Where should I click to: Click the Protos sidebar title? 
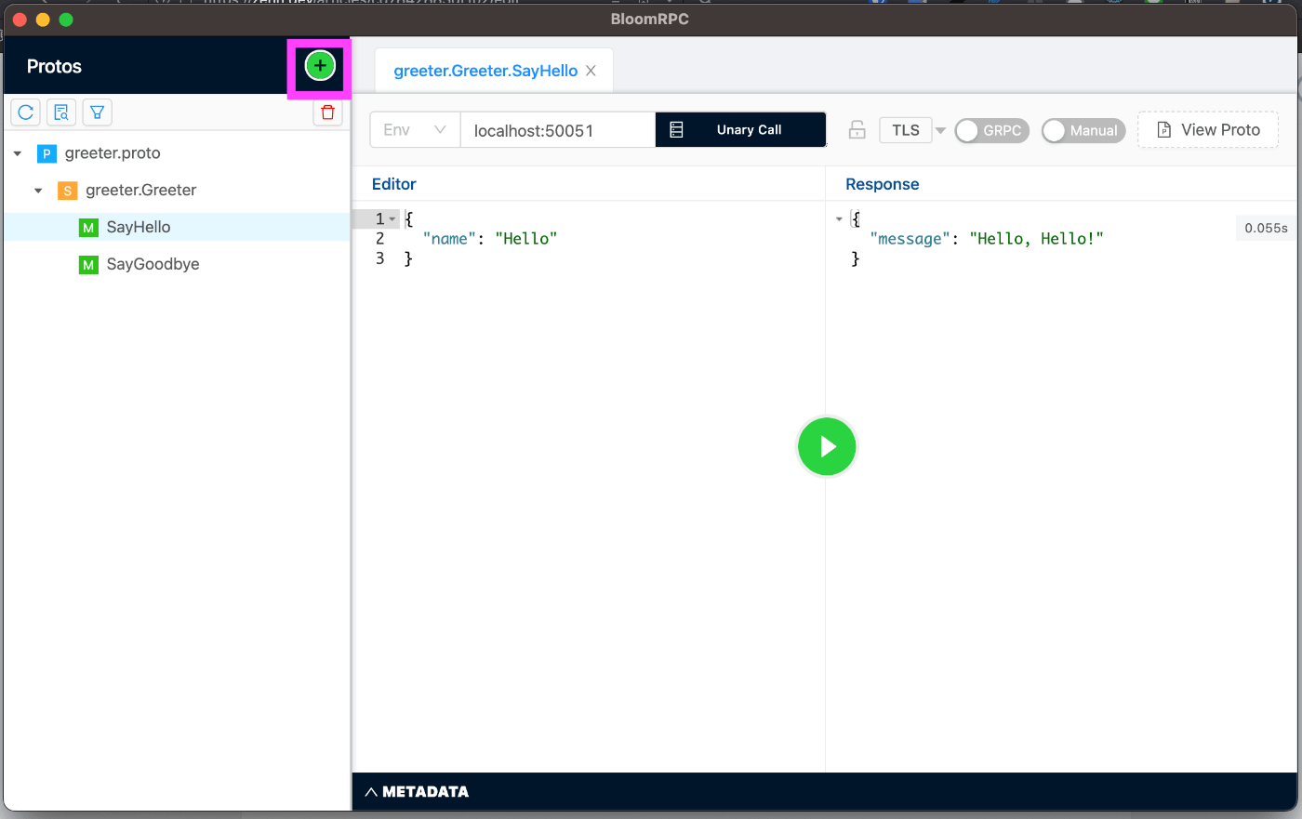click(54, 66)
